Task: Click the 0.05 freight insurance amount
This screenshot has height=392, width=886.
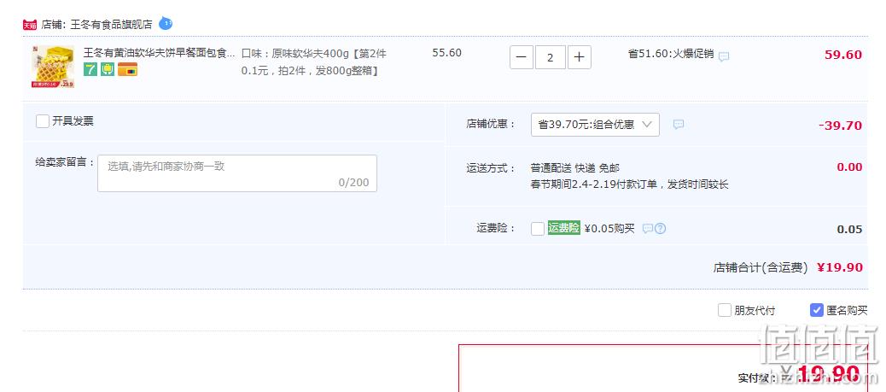Action: pyautogui.click(x=849, y=230)
